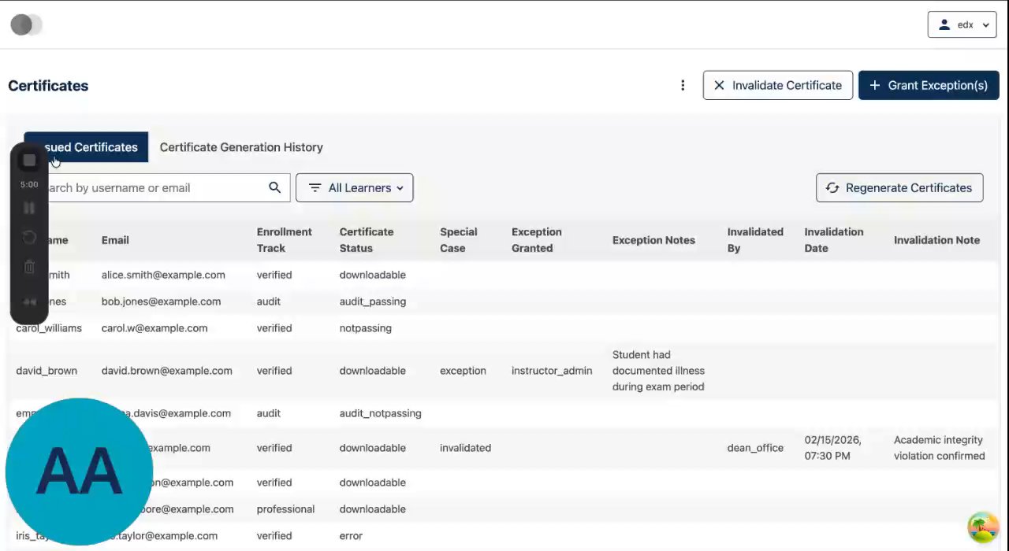Click the Regenerate Certificates button
Image resolution: width=1009 pixels, height=551 pixels.
[x=899, y=188]
